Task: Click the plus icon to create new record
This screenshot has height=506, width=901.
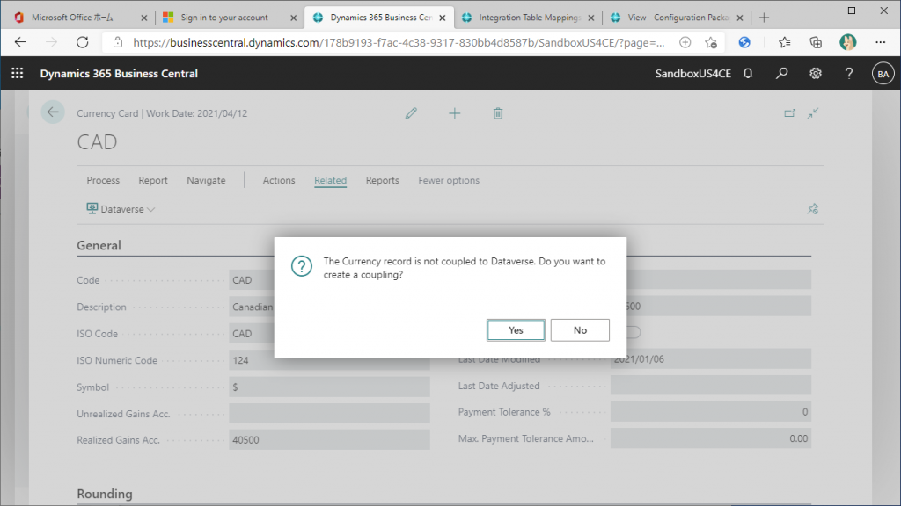Action: point(455,113)
